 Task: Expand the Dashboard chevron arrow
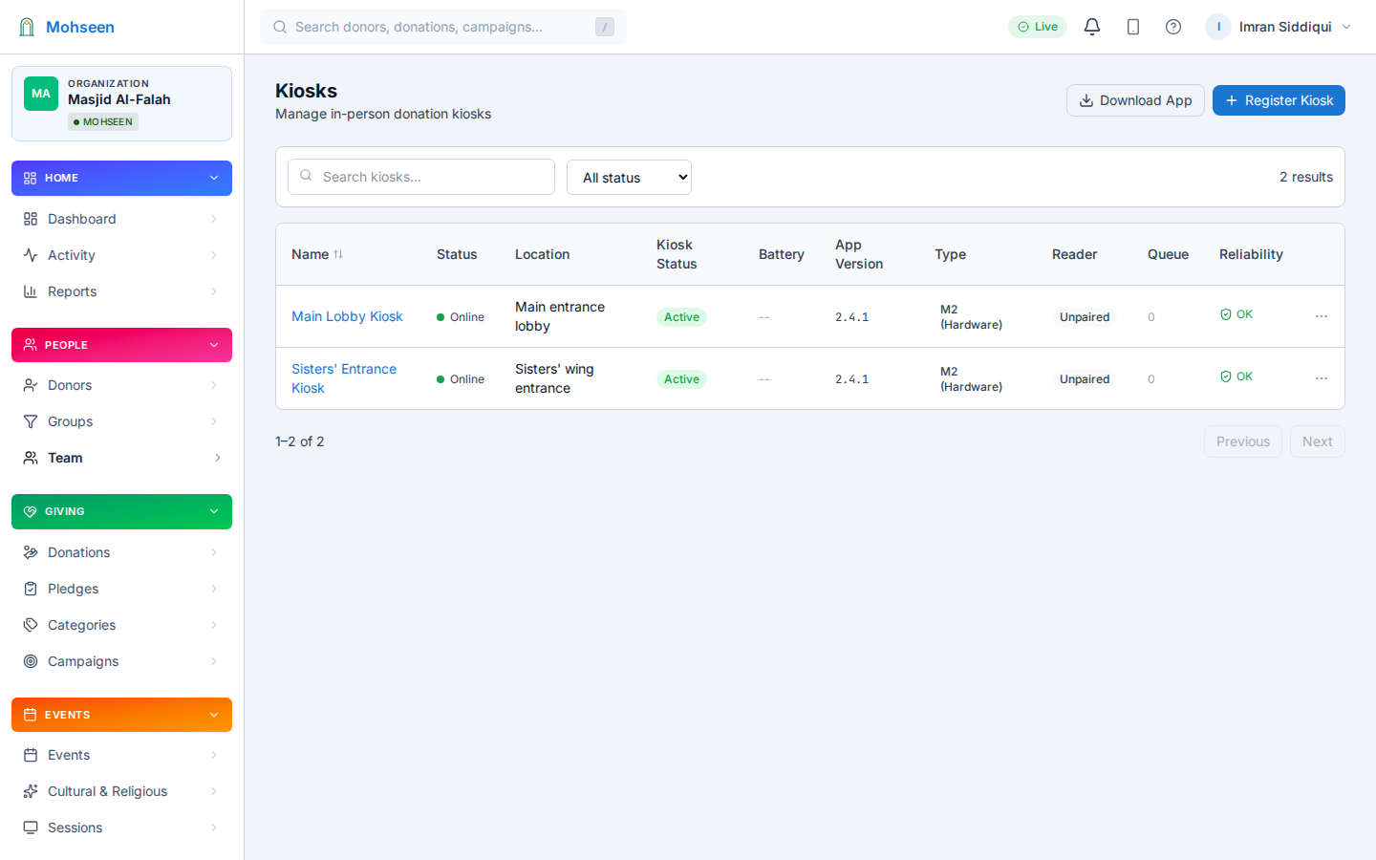coord(214,219)
